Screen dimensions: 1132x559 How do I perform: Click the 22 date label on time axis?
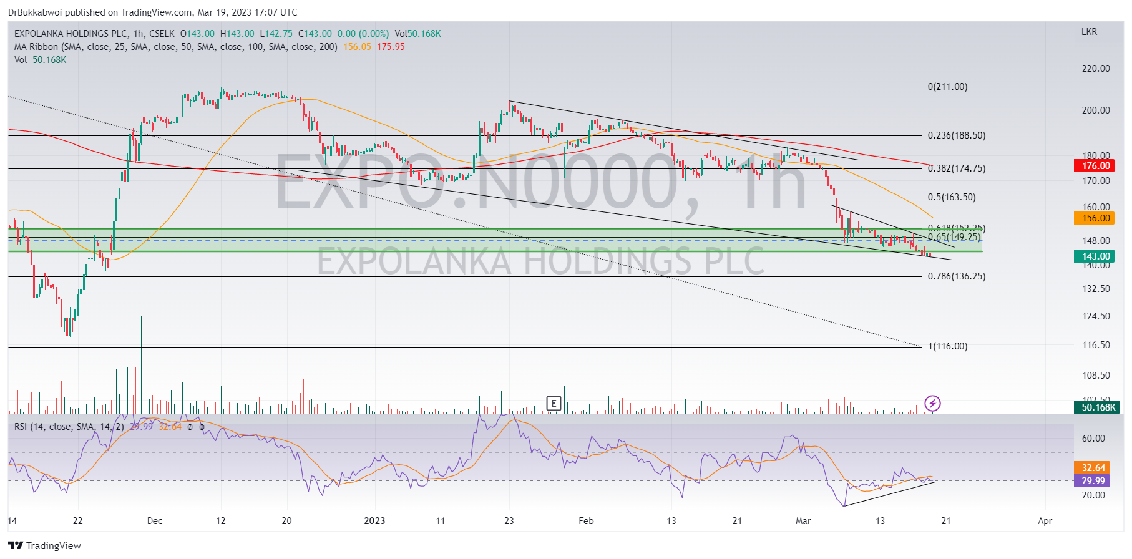pos(77,521)
